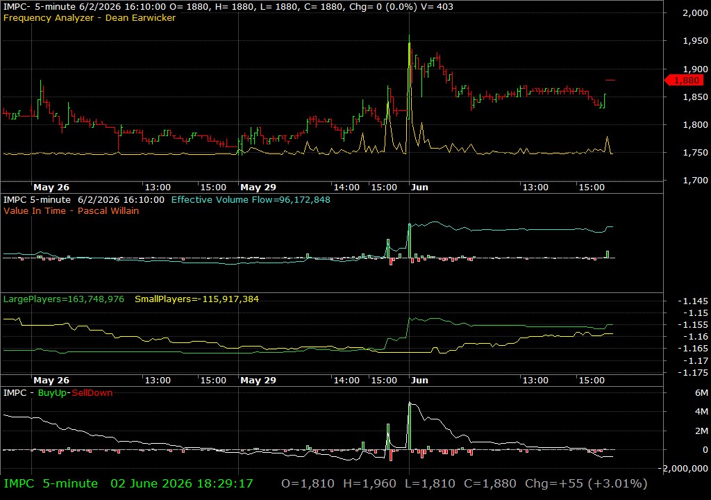Click the -1.175 axis label
This screenshot has height=500, width=711.
(x=692, y=372)
